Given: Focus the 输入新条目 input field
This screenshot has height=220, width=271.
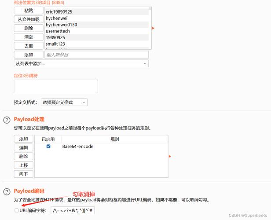Looking at the screenshot, I should point(97,55).
